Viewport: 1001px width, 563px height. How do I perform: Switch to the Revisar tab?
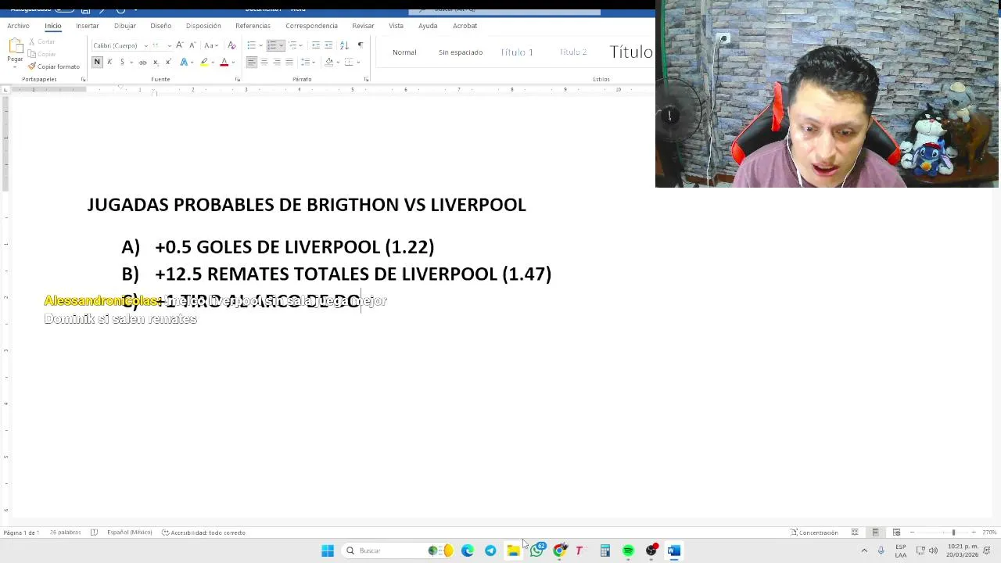pyautogui.click(x=363, y=26)
